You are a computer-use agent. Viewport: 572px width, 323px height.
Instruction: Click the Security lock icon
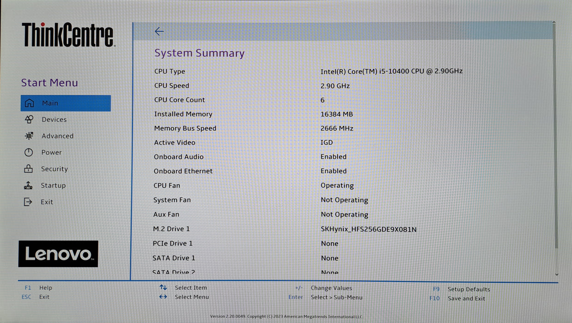(28, 169)
